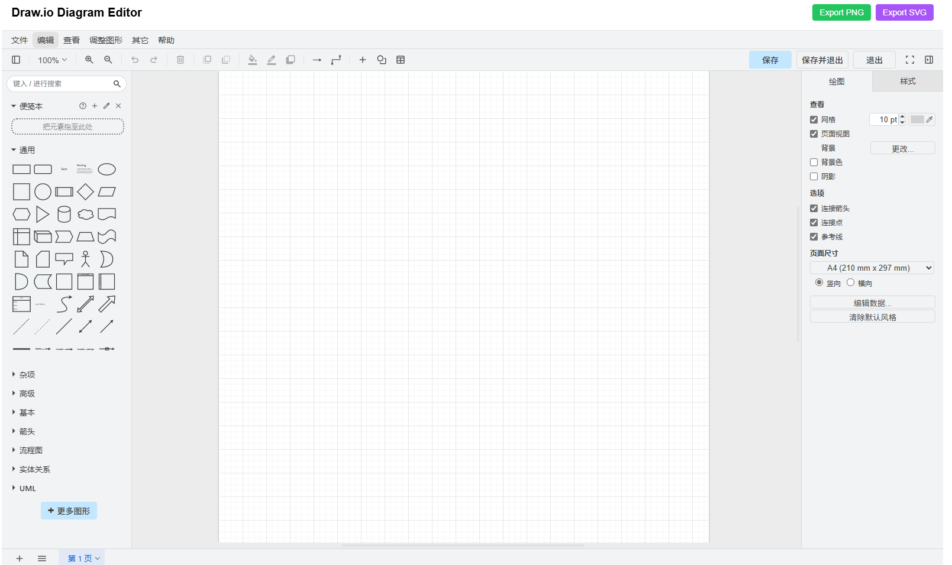Screen dimensions: 952x565
Task: Click the Delete trash icon in toolbar
Action: point(180,60)
